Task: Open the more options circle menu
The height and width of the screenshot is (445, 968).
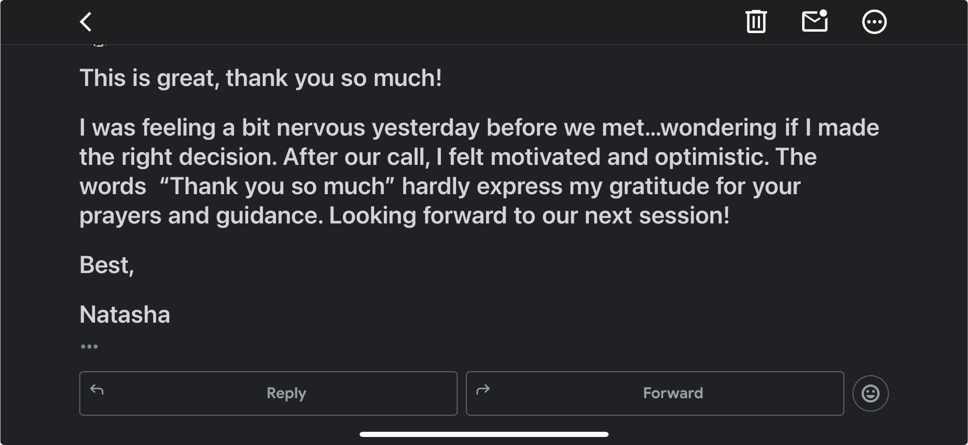Action: (x=874, y=22)
